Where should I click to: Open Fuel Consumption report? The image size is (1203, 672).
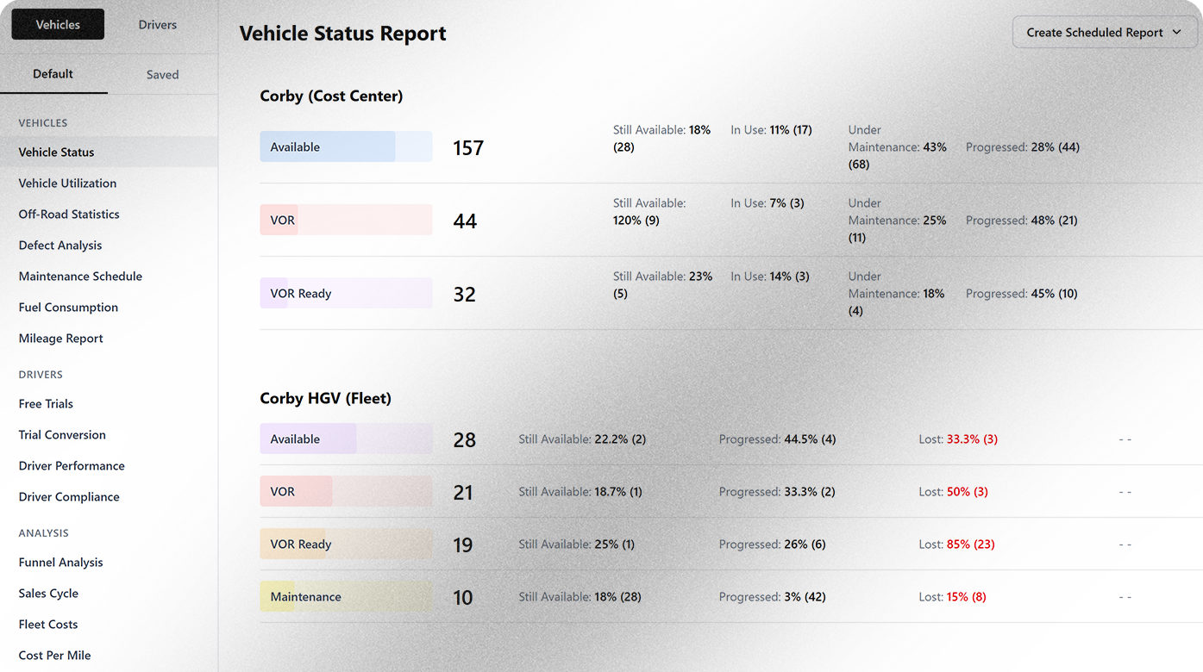[68, 308]
